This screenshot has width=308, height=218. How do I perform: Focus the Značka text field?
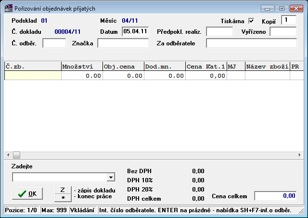(123, 43)
